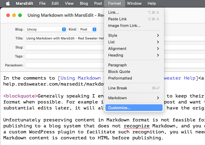Click the blockquote tag in editor
This screenshot has width=205, height=145.
pyautogui.click(x=20, y=96)
